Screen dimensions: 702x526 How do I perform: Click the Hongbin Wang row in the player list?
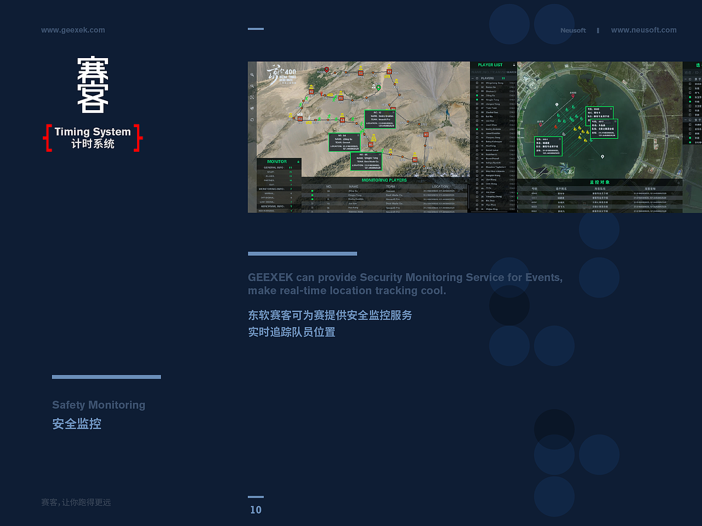(x=494, y=175)
